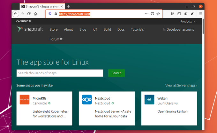The height and width of the screenshot is (133, 217).
Task: Open the Store menu item
Action: point(54,29)
